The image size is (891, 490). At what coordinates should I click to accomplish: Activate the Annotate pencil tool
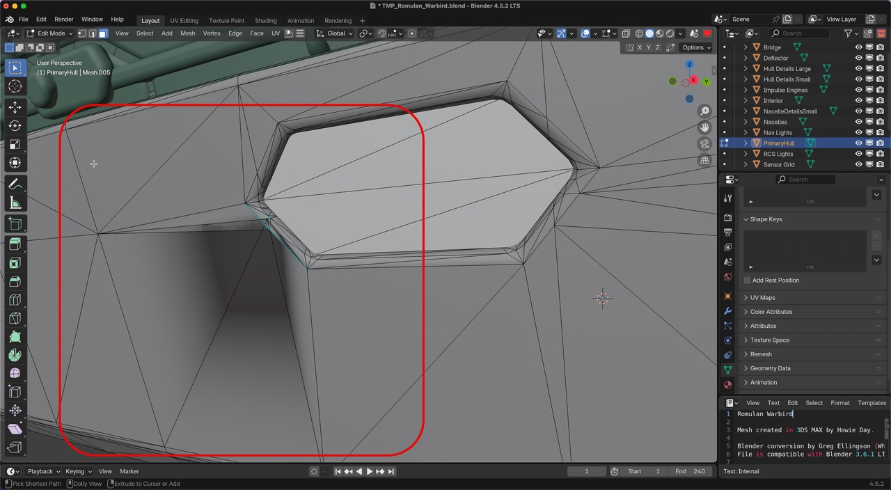click(15, 184)
